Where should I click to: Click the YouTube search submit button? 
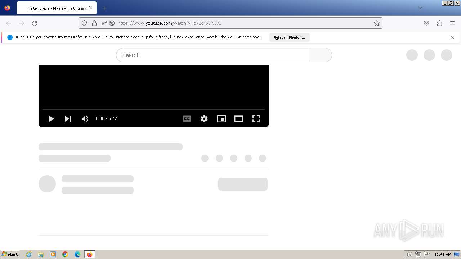pos(321,55)
